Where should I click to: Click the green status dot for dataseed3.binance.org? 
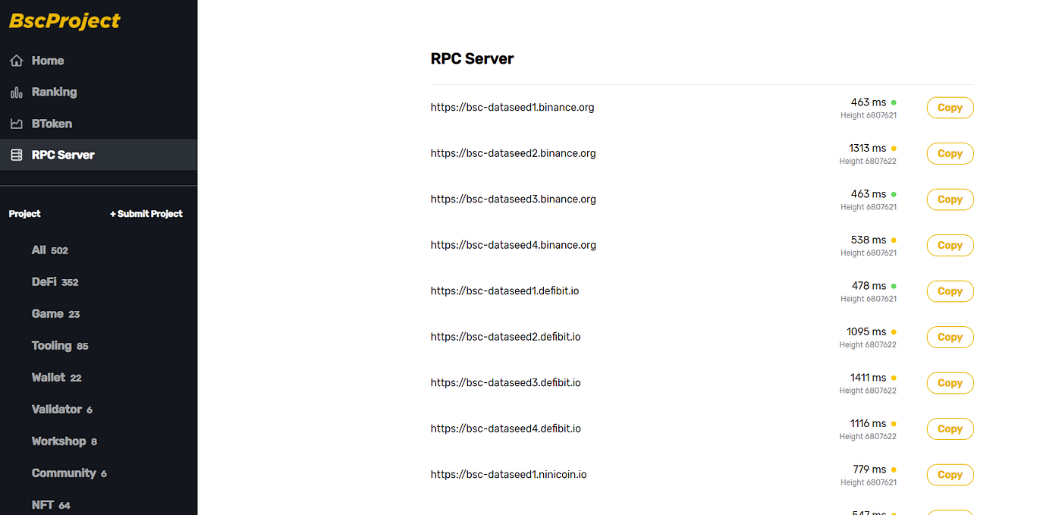click(894, 194)
